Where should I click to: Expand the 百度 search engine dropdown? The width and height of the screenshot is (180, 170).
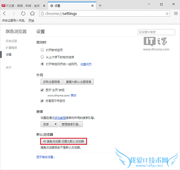coord(49,124)
